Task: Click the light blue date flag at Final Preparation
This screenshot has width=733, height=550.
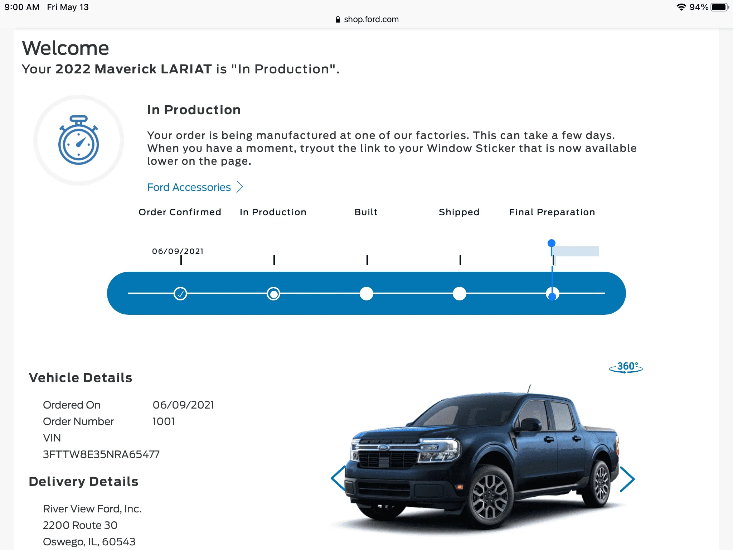Action: [576, 251]
